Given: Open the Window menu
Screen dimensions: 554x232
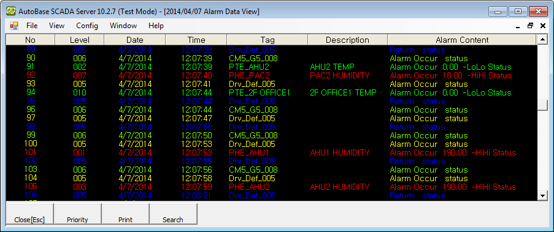Looking at the screenshot, I should tap(123, 26).
